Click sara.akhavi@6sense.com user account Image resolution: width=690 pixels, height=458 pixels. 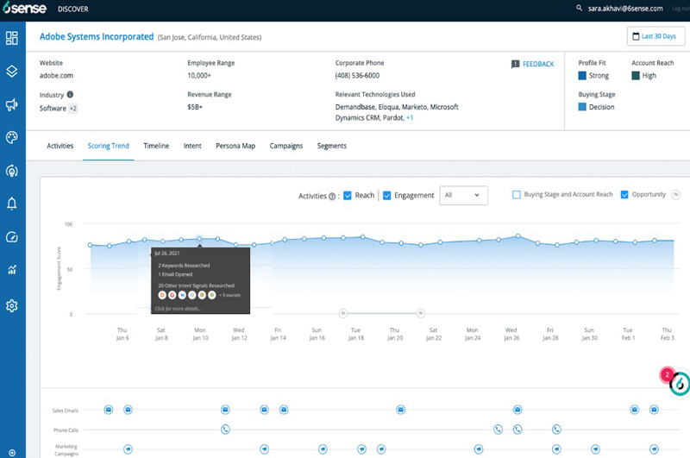[625, 9]
